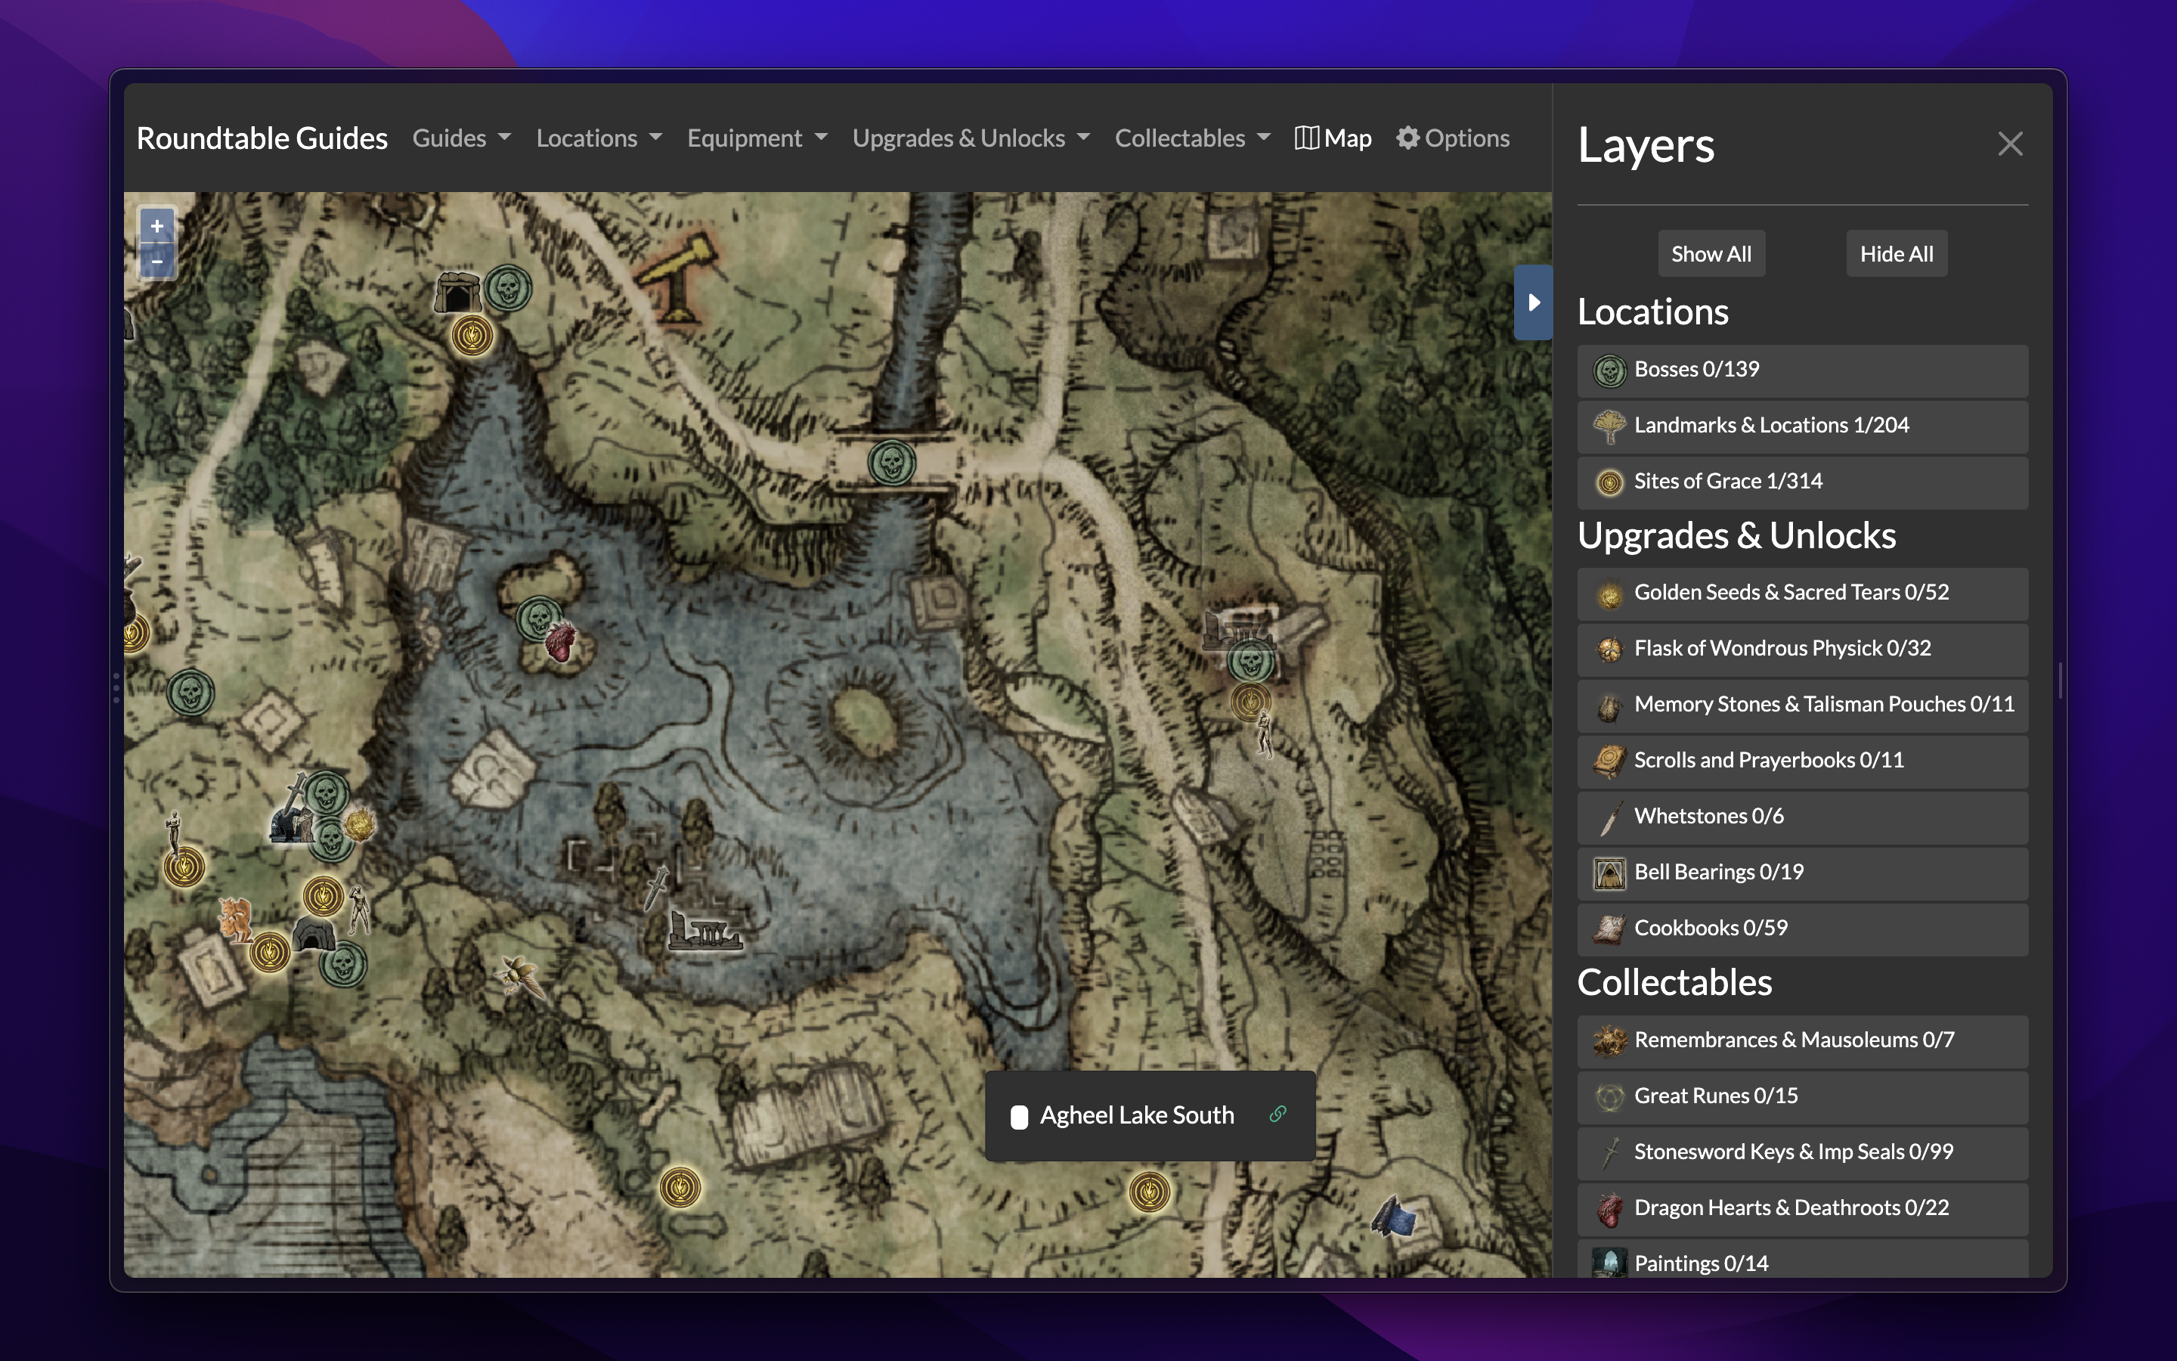2177x1361 pixels.
Task: Zoom out the map with minus button
Action: (x=156, y=261)
